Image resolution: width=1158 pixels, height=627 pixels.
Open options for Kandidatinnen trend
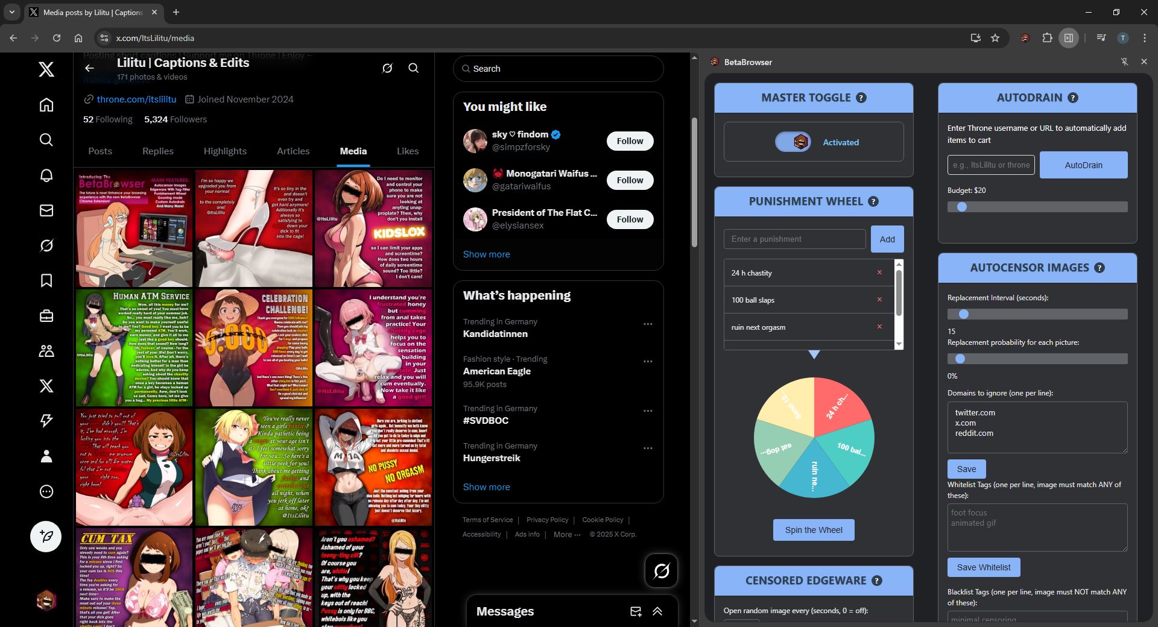tap(648, 324)
